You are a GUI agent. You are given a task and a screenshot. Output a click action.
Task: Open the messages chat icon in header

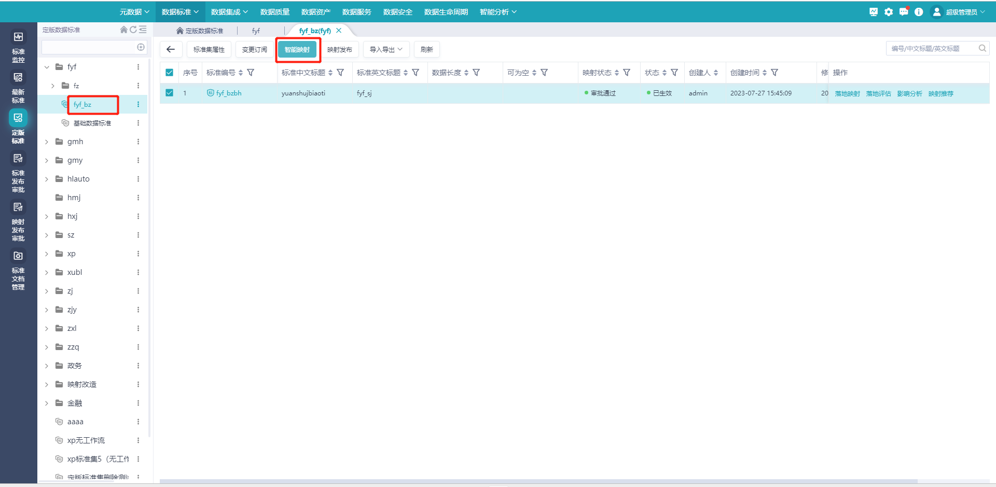tap(904, 12)
